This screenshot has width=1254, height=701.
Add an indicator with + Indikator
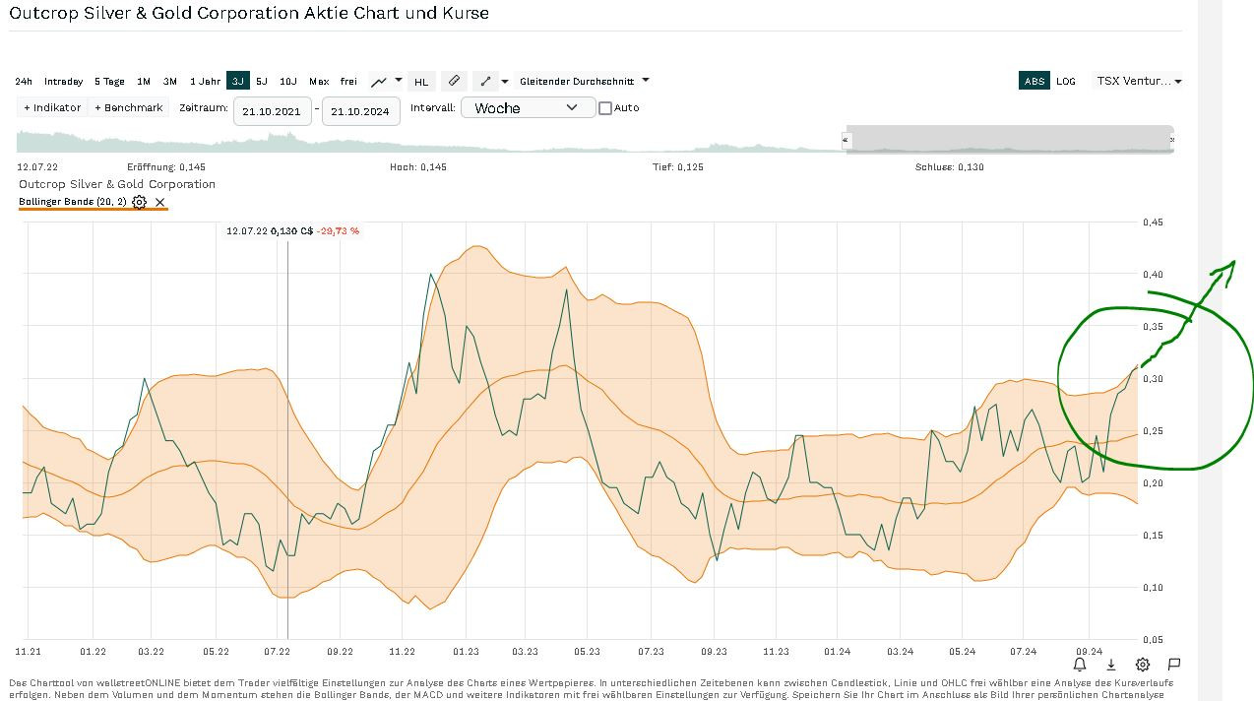[x=52, y=107]
